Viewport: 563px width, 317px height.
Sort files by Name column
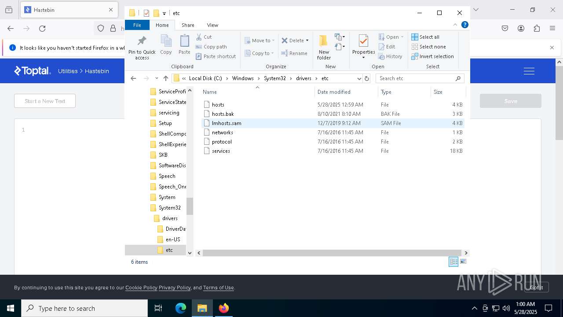tap(257, 92)
